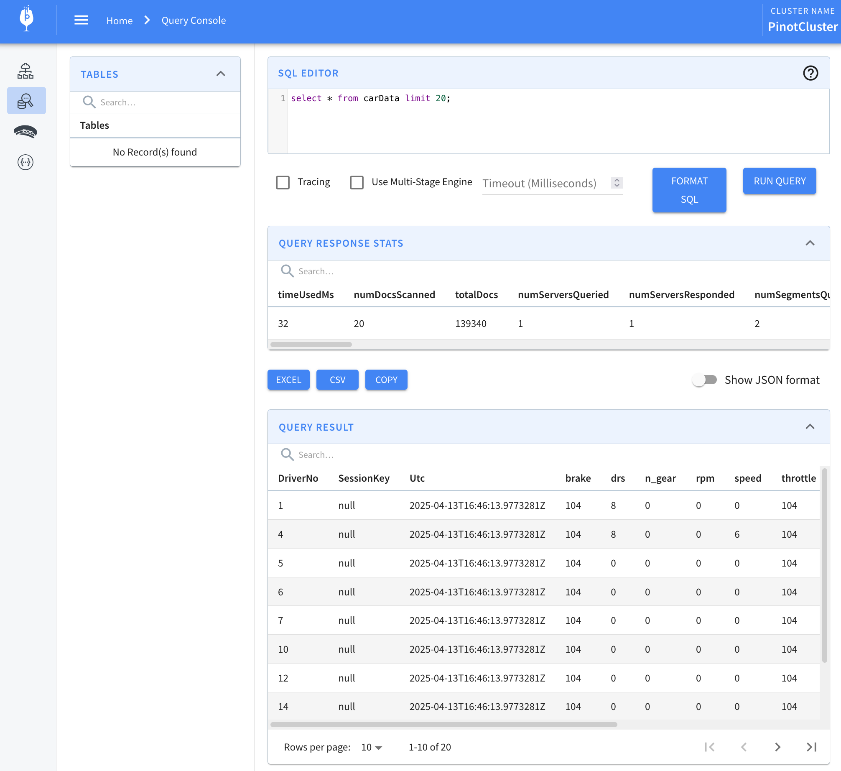Open Zookeeper Browser sidebar icon

click(25, 132)
